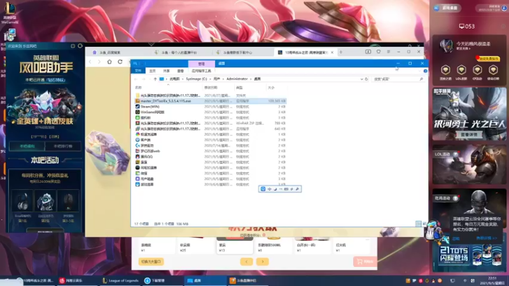Go up one folder level in Explorer
The height and width of the screenshot is (286, 509).
click(155, 79)
